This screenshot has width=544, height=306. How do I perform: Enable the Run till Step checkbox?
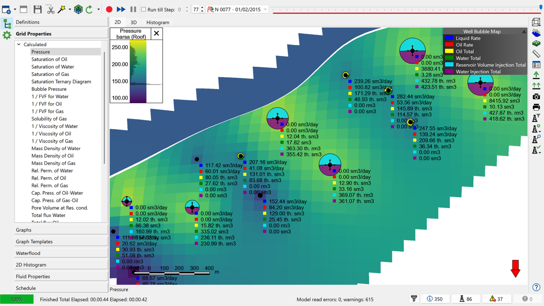point(144,10)
